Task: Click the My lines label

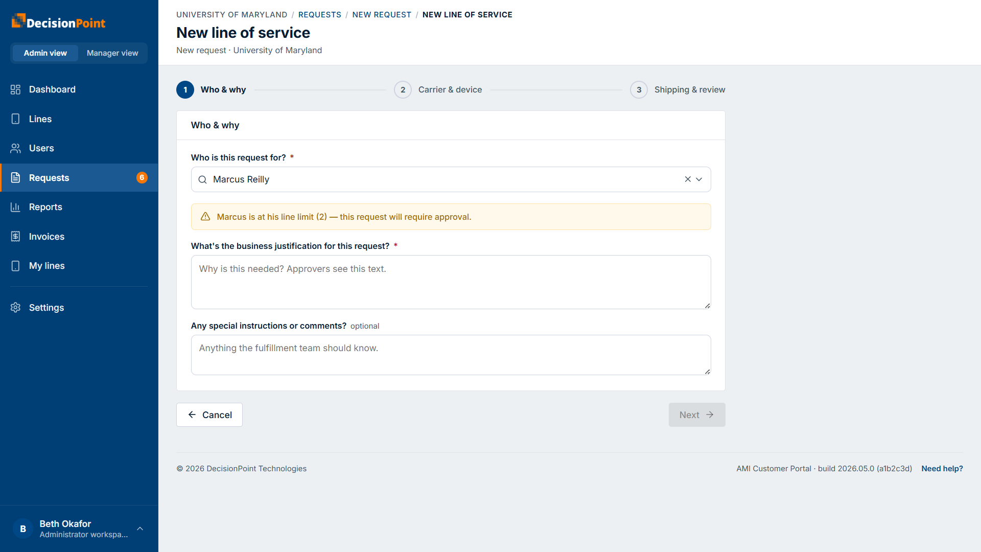Action: click(47, 266)
